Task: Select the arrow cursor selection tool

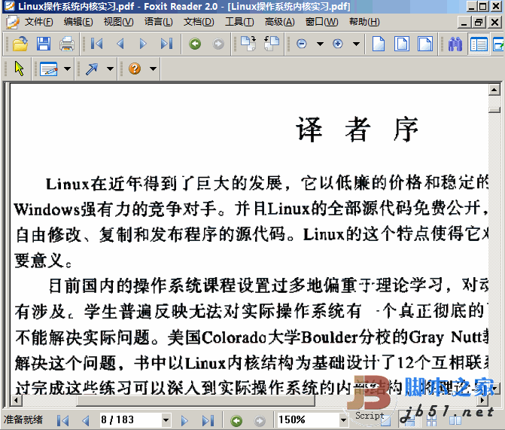Action: click(x=19, y=69)
